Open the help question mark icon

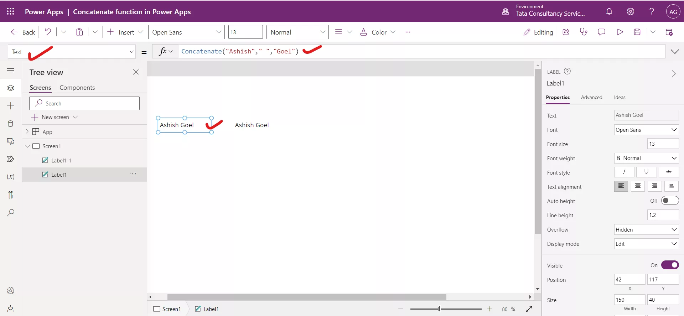pos(652,11)
